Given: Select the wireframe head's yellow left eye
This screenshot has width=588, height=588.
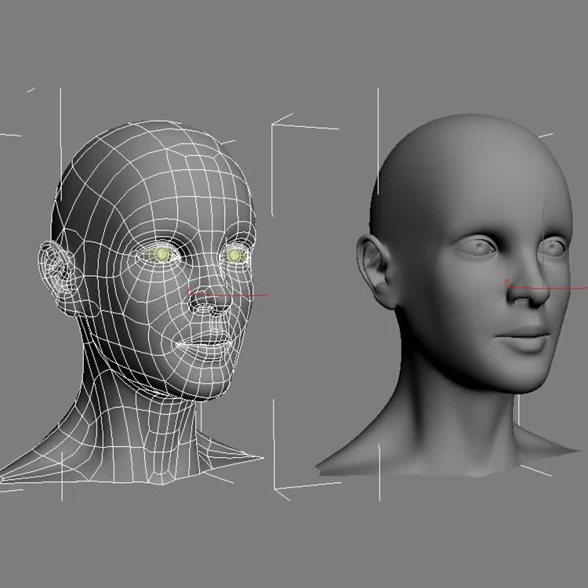Looking at the screenshot, I should (x=162, y=253).
